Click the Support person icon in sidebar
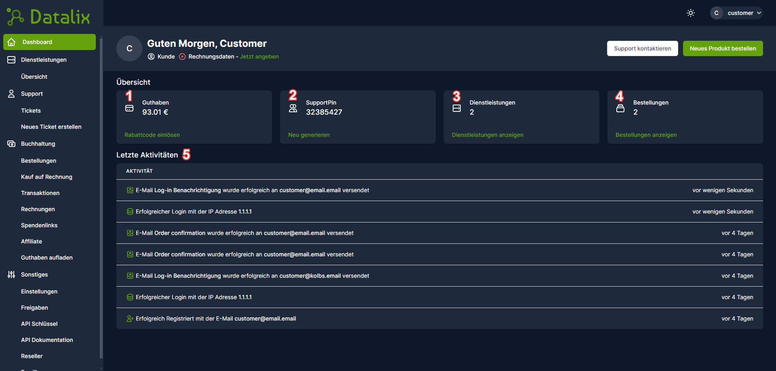Viewport: 776px width, 371px height. point(11,94)
